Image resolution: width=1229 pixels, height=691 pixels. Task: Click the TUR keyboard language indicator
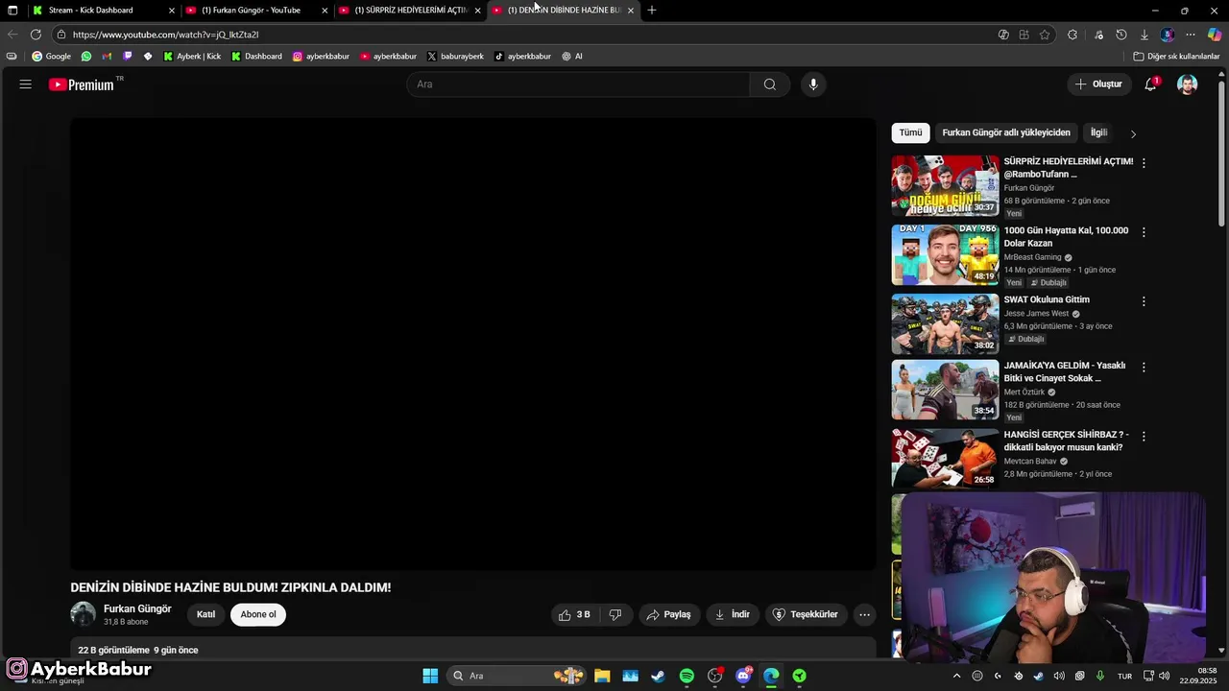[1124, 676]
